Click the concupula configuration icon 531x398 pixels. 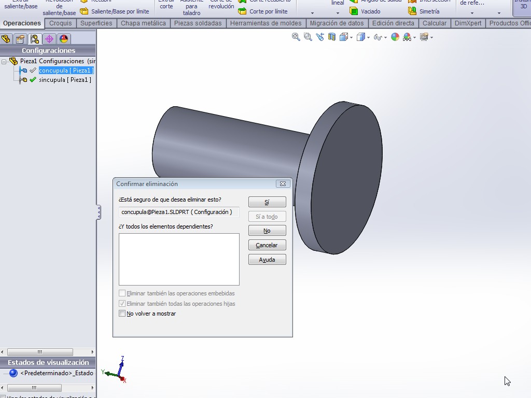(x=23, y=70)
